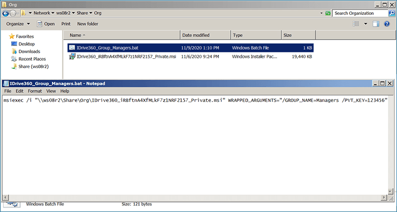The image size is (397, 212).
Task: Click the Search Organization input field
Action: pos(360,13)
